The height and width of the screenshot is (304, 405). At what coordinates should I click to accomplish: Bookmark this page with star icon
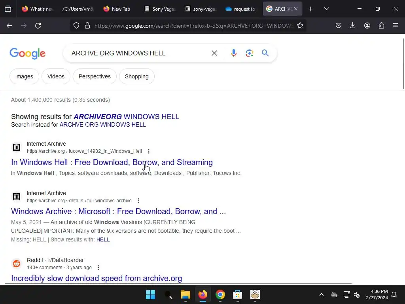click(x=300, y=26)
